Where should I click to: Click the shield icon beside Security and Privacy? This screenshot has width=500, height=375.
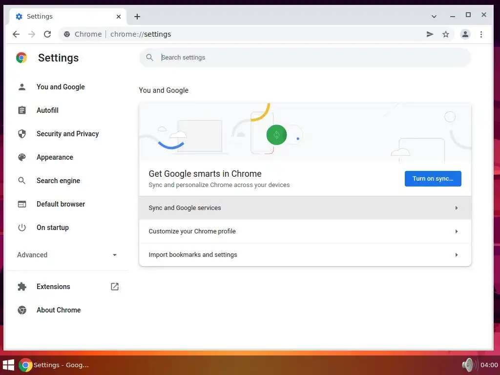[21, 134]
